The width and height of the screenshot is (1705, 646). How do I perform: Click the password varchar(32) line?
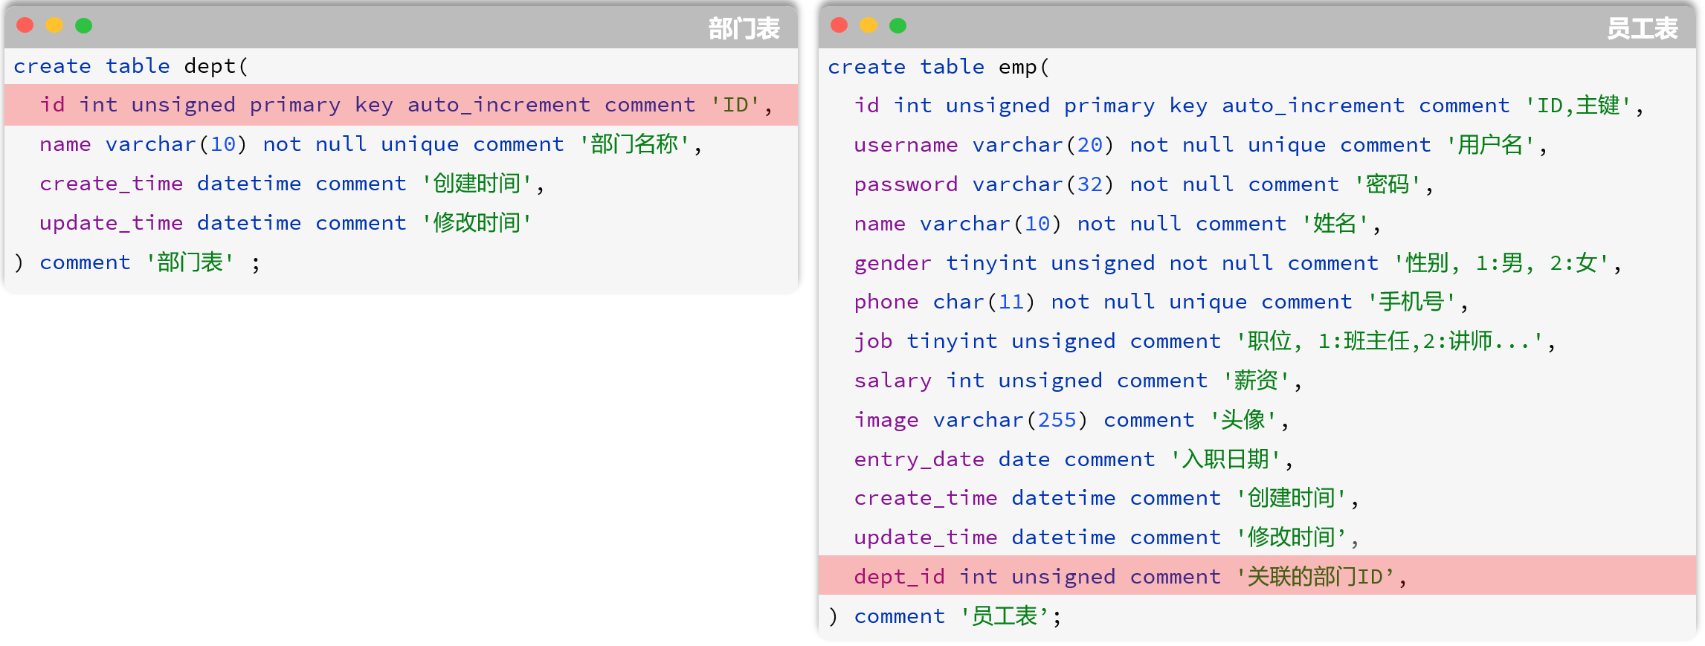(x=1144, y=184)
